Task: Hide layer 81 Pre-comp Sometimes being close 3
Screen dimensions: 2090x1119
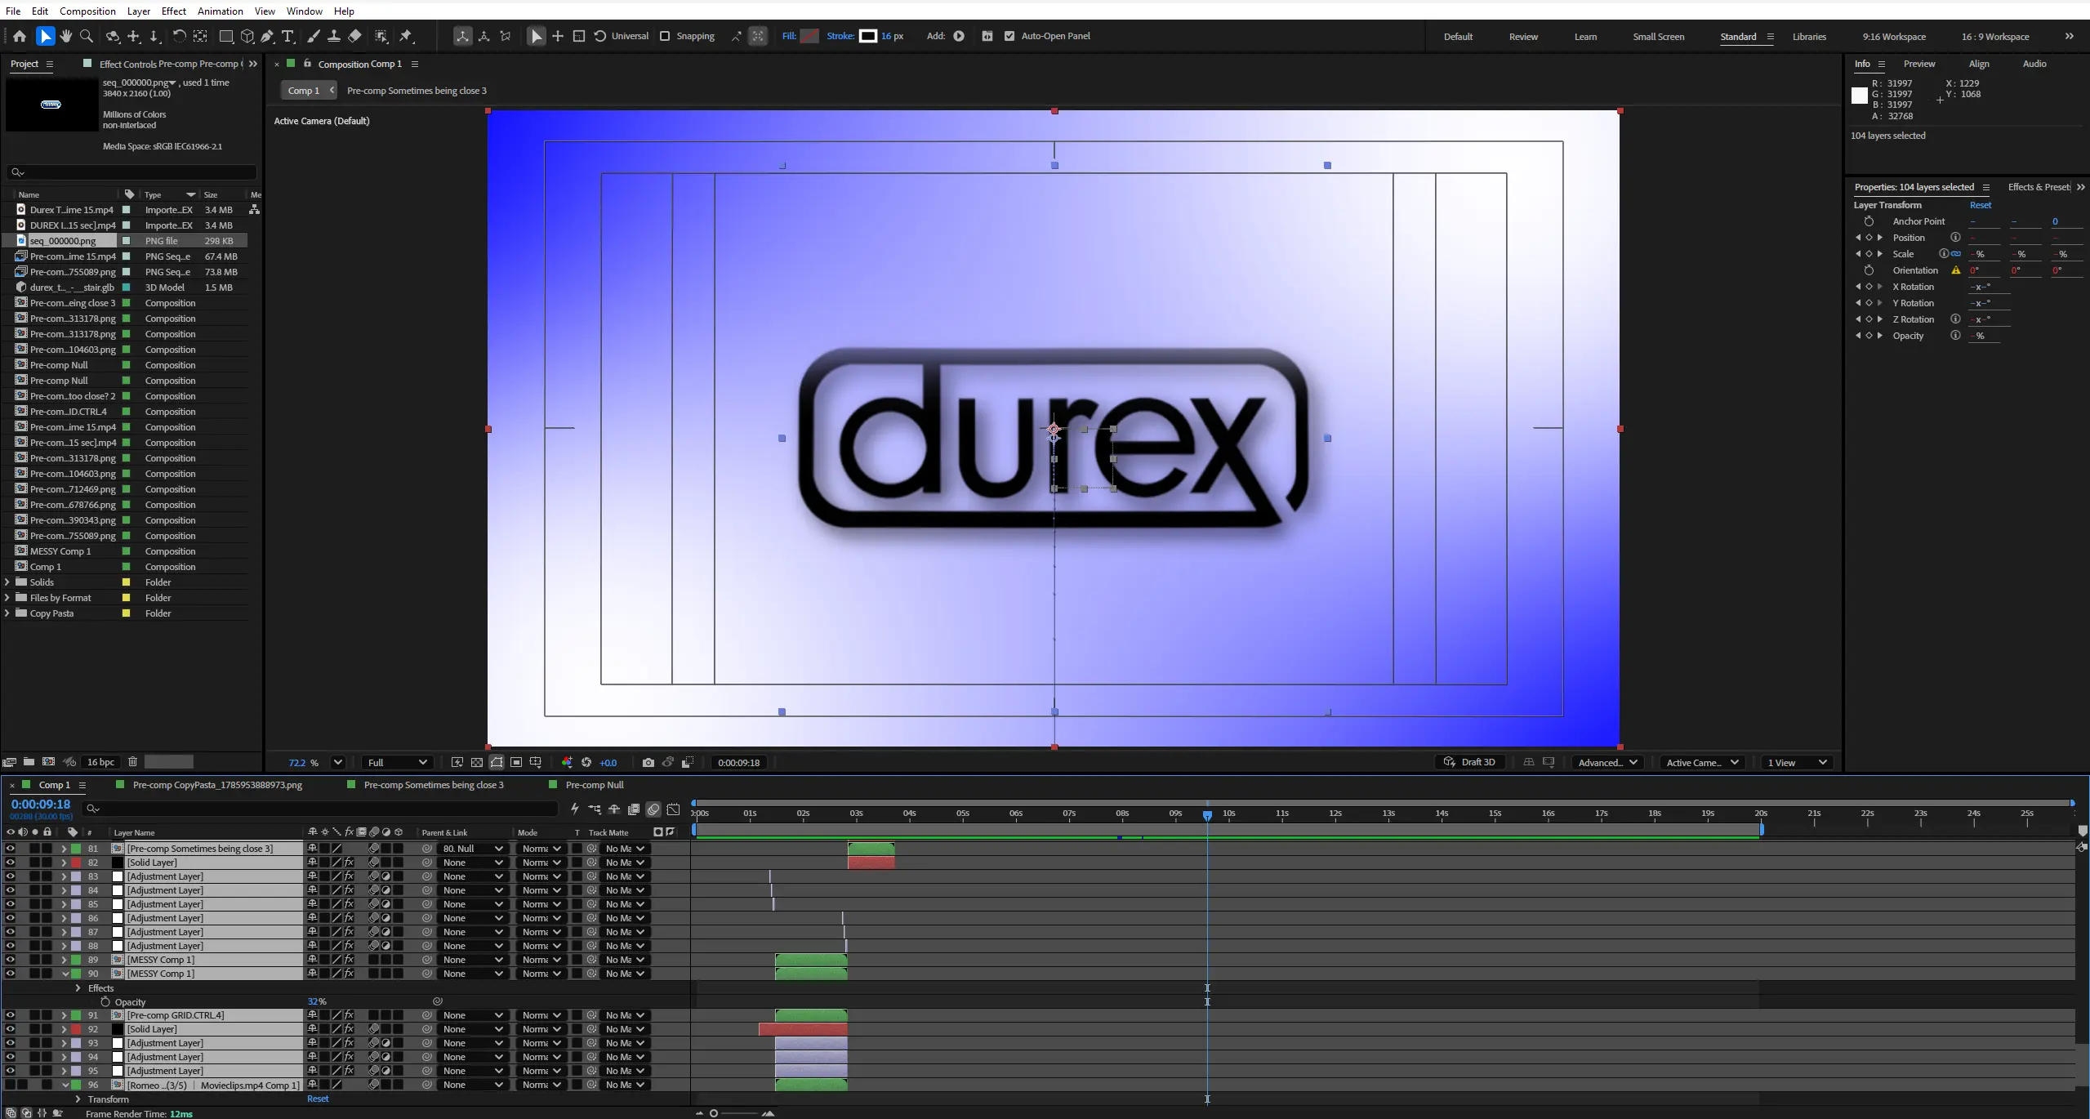Action: click(10, 849)
